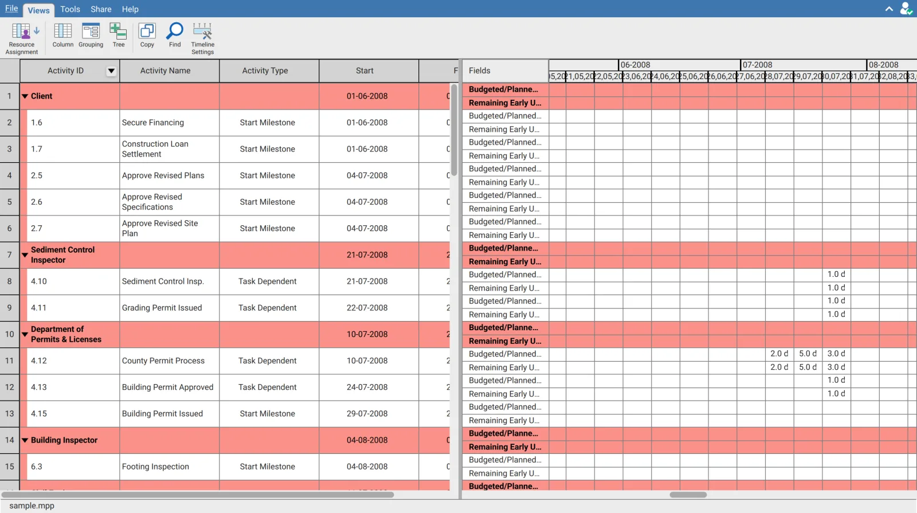Click the Fields column header
Screen dimensions: 917x513
click(x=505, y=71)
